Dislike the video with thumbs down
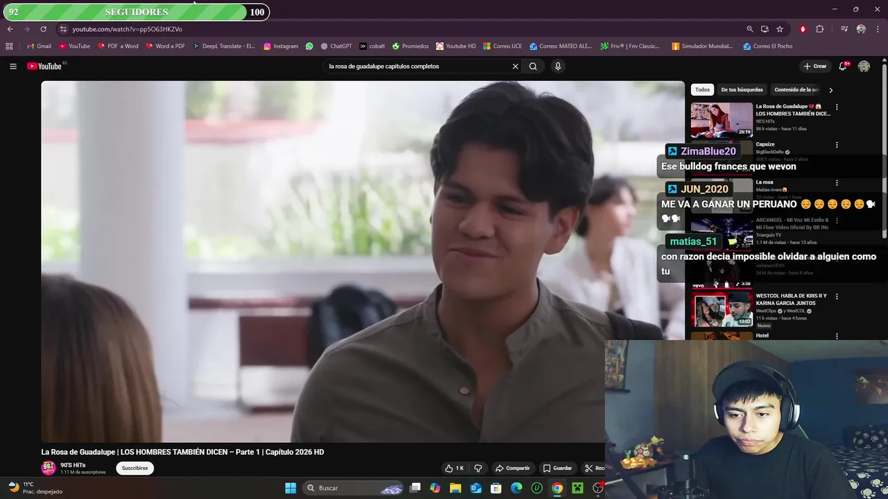888x499 pixels. pos(478,469)
